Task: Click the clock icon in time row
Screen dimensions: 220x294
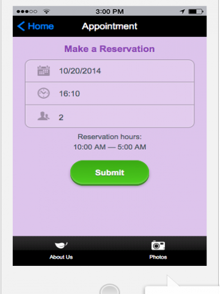Action: (x=43, y=93)
